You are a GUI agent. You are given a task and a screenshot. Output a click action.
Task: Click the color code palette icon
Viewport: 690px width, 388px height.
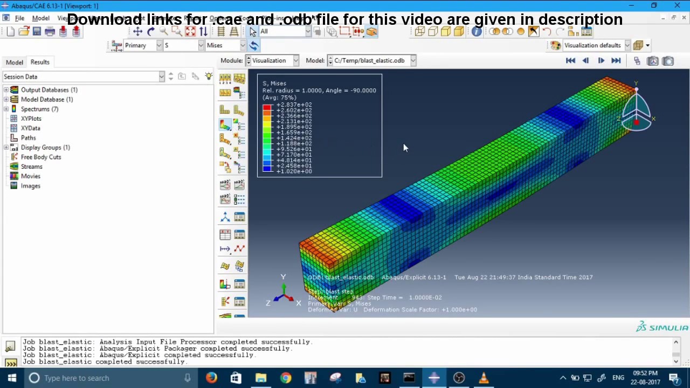click(556, 45)
